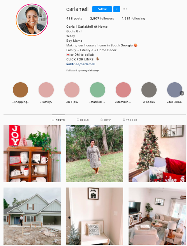Open the Tagged tab

(x=130, y=120)
